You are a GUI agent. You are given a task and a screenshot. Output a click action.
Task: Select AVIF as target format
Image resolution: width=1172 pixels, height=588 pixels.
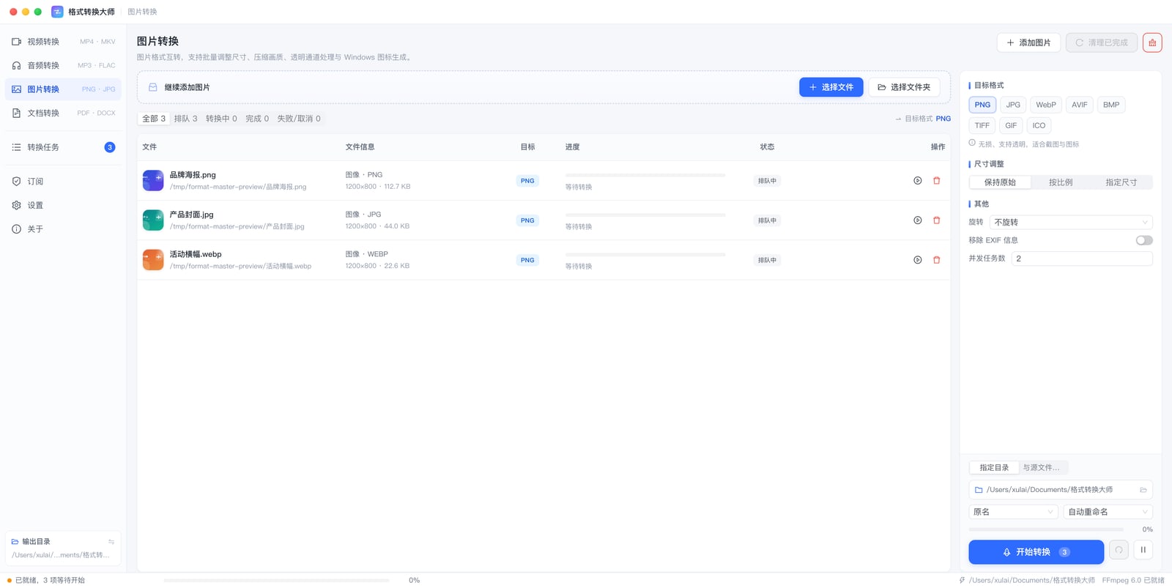point(1080,105)
